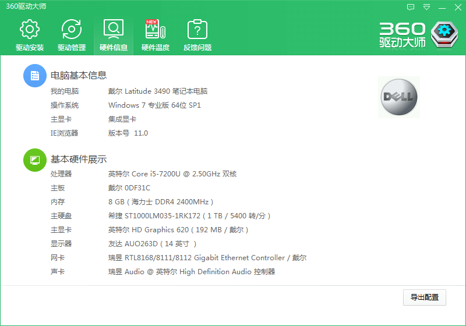Screen dimensions: 466x326
Task: Click the 显示器 label
Action: (x=61, y=244)
